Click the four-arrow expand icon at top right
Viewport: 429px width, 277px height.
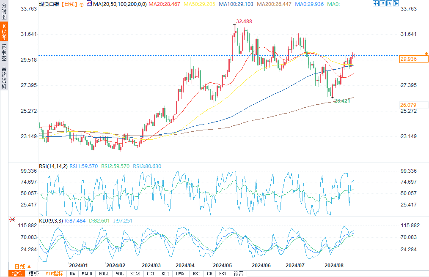pyautogui.click(x=375, y=3)
